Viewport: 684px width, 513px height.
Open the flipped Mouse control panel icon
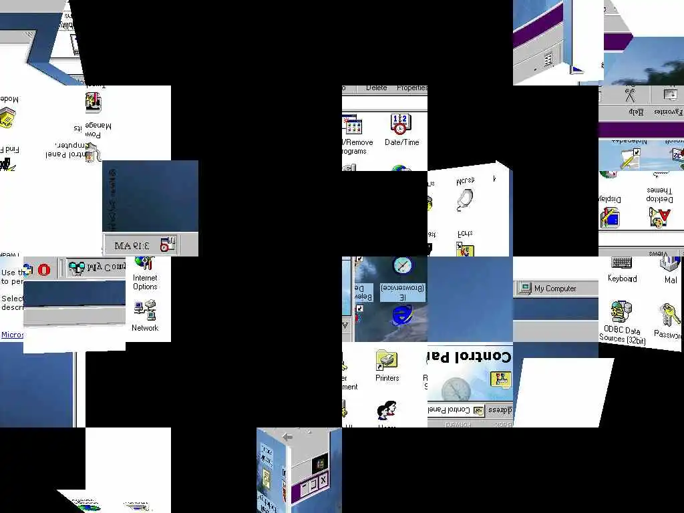[x=465, y=194]
